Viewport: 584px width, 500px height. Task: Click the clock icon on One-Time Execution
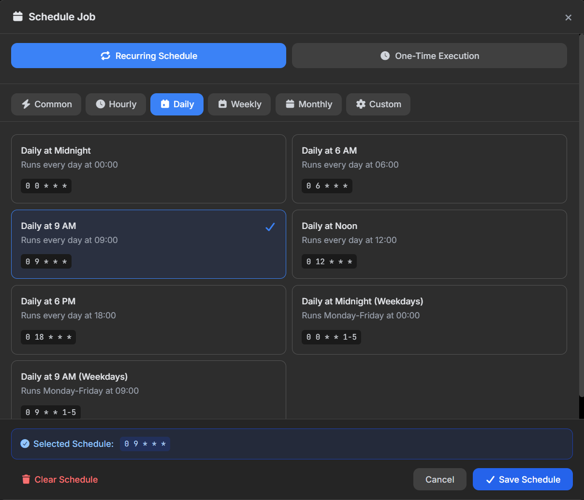click(x=385, y=56)
